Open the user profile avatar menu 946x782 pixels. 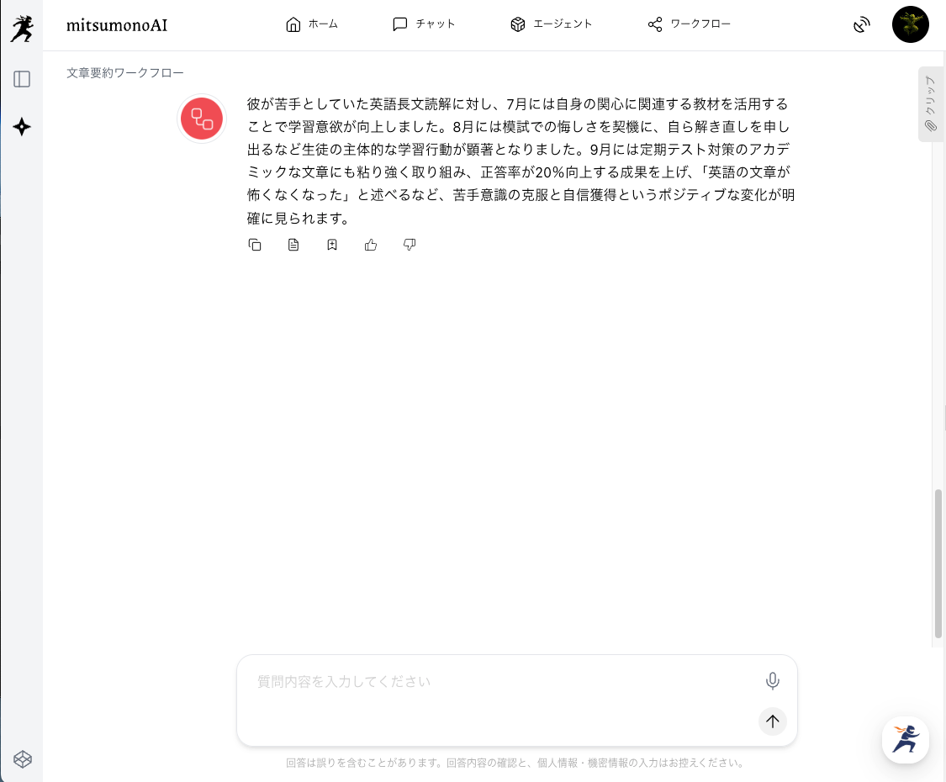tap(910, 24)
